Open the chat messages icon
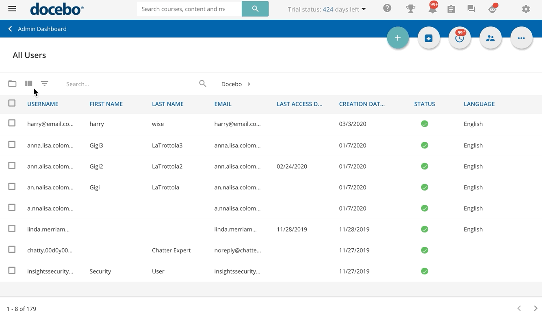 click(x=471, y=9)
